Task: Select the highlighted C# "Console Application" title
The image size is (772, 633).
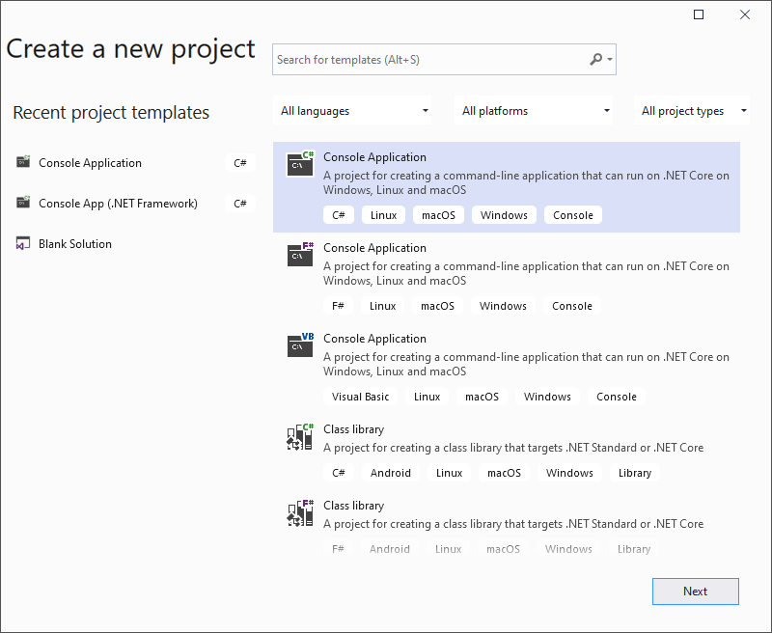Action: [x=374, y=157]
